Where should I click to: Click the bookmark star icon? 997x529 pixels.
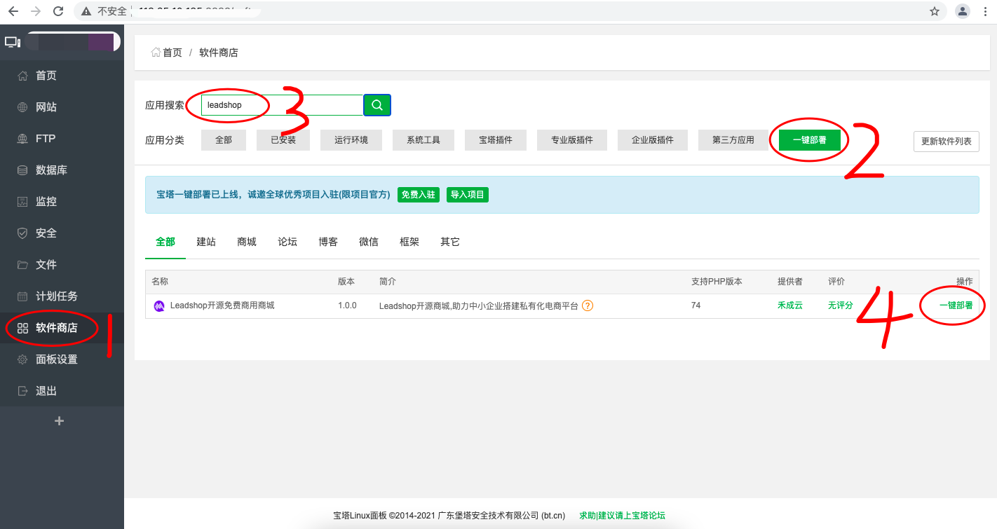coord(934,11)
